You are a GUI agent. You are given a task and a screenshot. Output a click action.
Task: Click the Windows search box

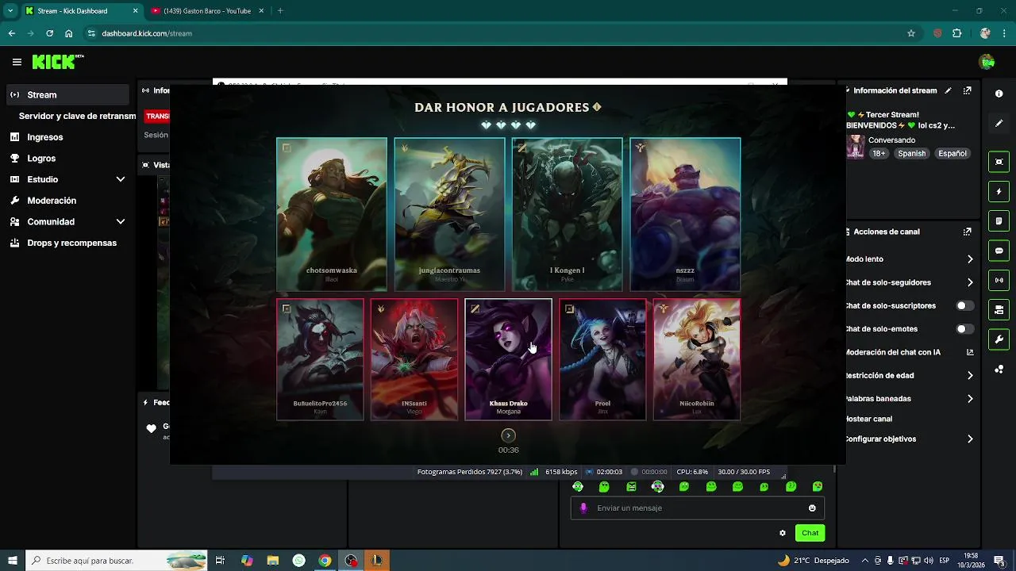pos(117,561)
